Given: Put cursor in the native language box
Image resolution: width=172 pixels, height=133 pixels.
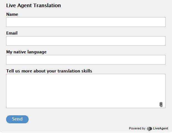Looking at the screenshot, I should (86, 60).
